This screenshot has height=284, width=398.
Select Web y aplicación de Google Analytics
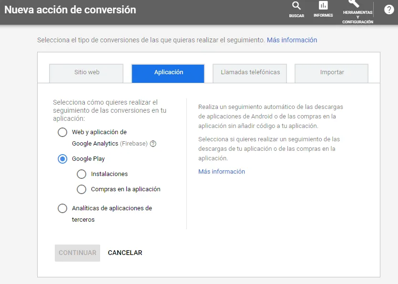pos(62,132)
